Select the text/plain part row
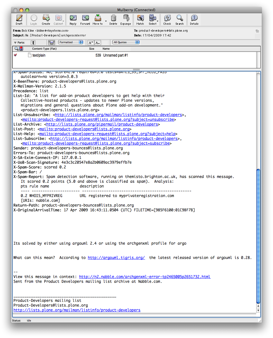273x338 pixels. click(84, 55)
